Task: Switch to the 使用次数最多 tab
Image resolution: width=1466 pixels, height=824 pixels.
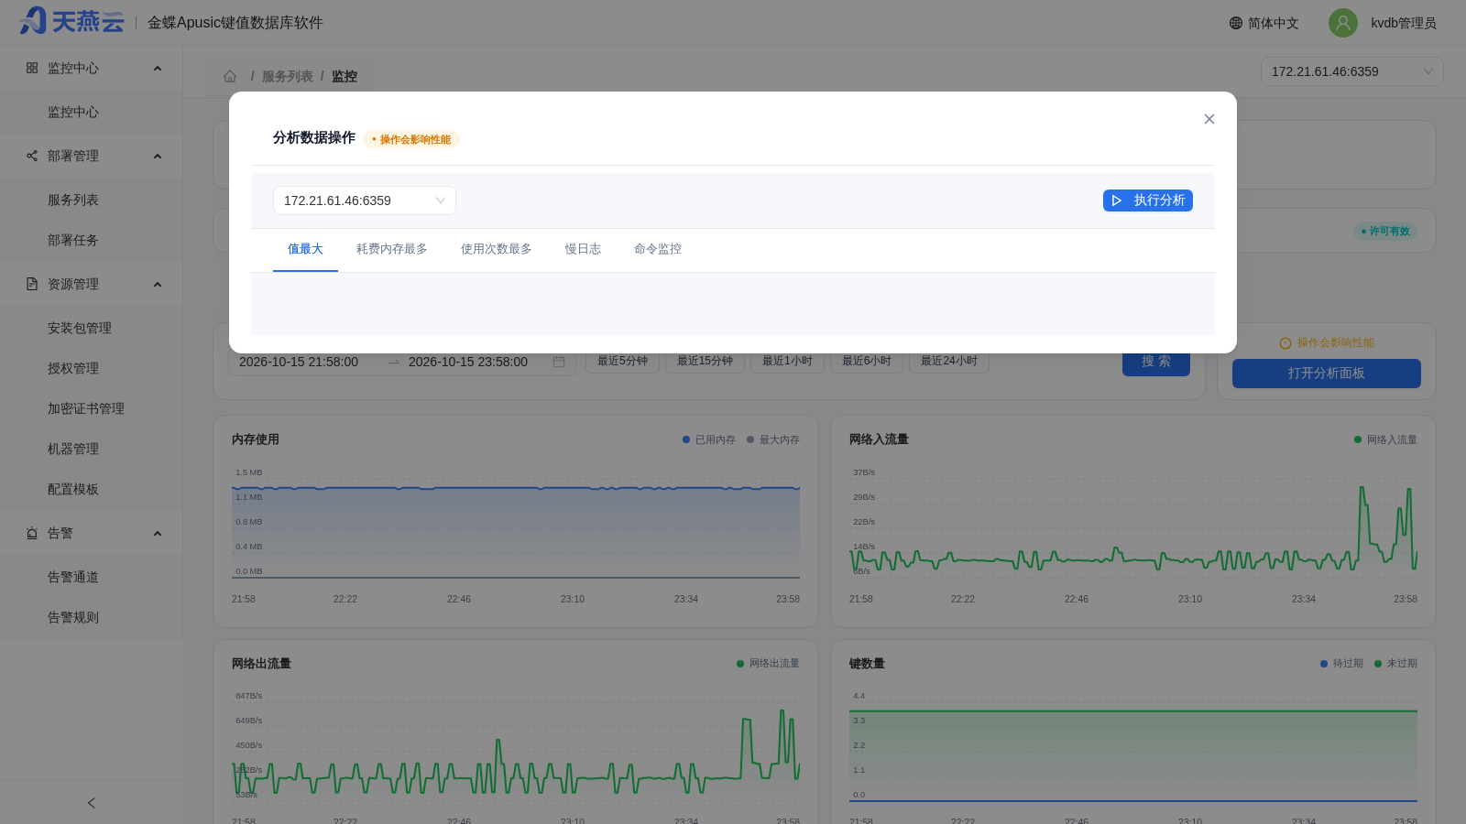Action: tap(497, 249)
